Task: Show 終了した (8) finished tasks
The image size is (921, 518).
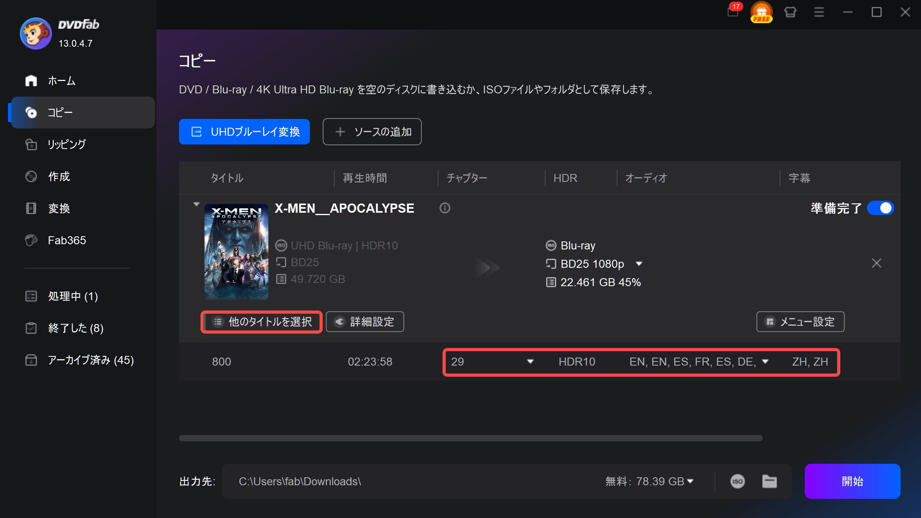Action: 83,328
